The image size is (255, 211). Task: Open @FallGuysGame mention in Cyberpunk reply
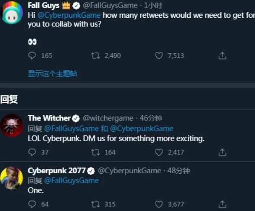click(x=72, y=181)
